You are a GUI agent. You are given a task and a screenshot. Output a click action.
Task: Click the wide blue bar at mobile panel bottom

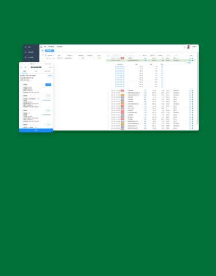(36, 130)
